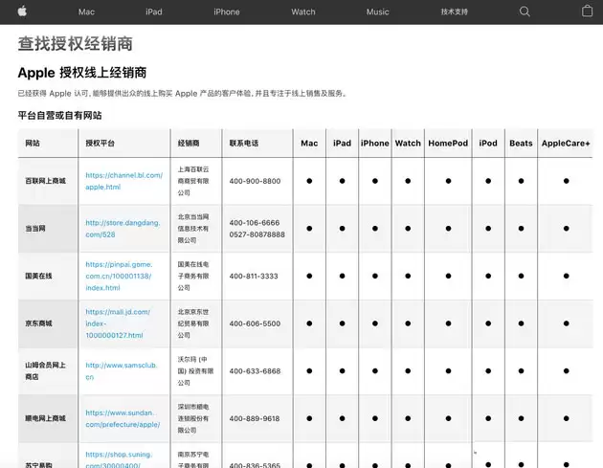Click phone number 400-900-8800
Viewport: 603px width, 468px height.
255,181
